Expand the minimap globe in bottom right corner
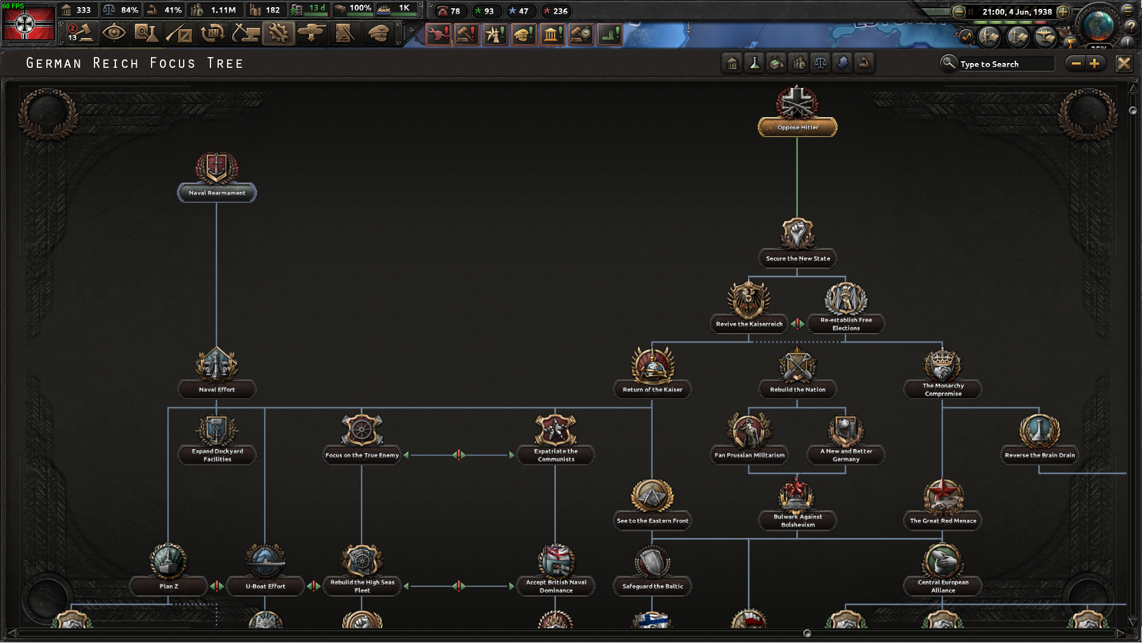Image resolution: width=1142 pixels, height=643 pixels. [1099, 25]
